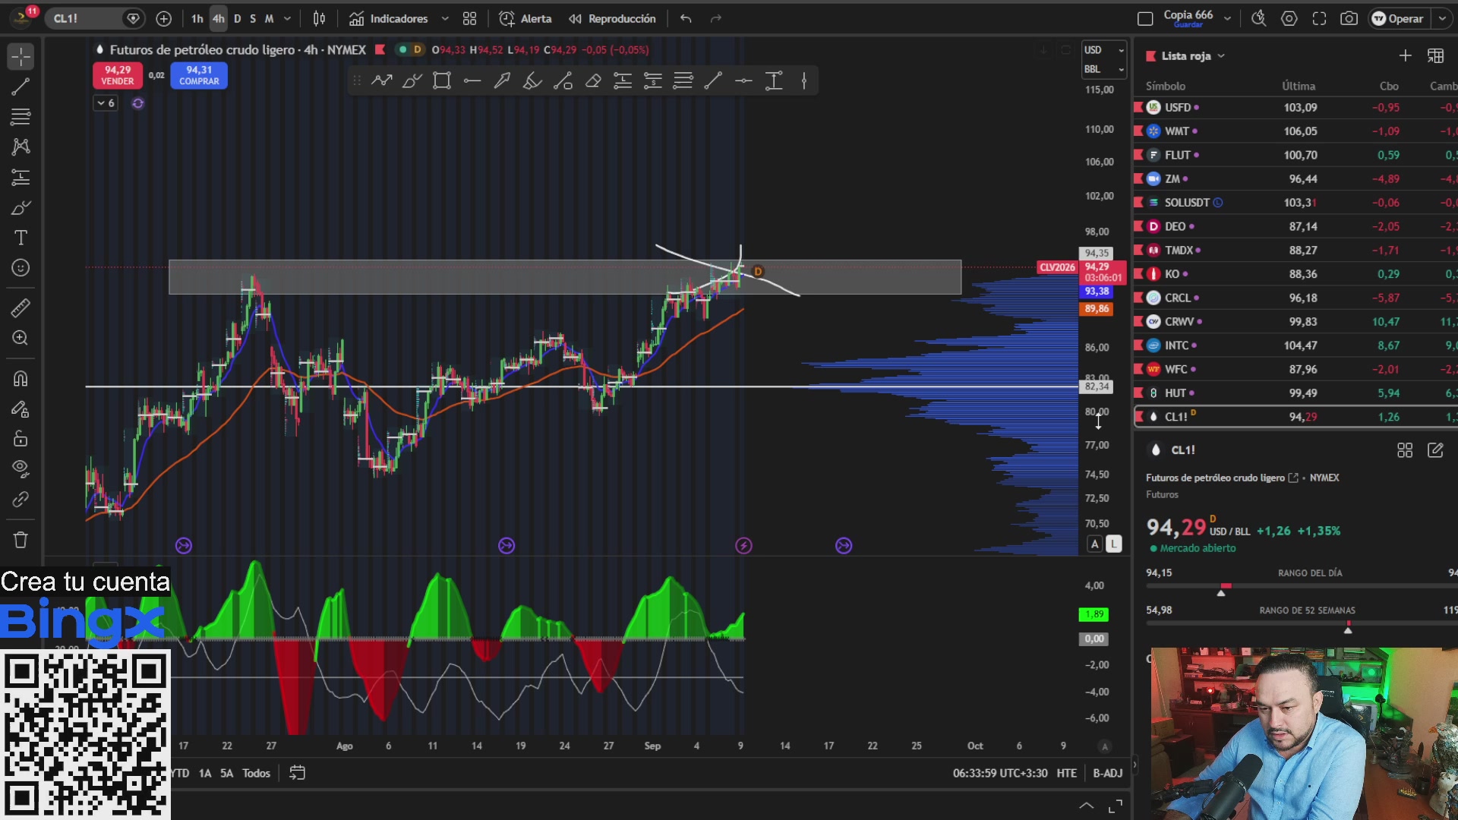Select the crosshair cursor tool
This screenshot has width=1458, height=820.
coord(21,56)
